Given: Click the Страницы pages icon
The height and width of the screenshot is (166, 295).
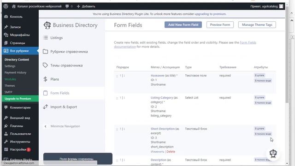Looking at the screenshot, I should click(6, 43).
